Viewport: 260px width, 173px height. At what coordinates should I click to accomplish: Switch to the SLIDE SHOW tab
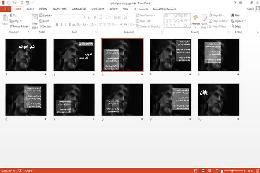[x=98, y=9]
